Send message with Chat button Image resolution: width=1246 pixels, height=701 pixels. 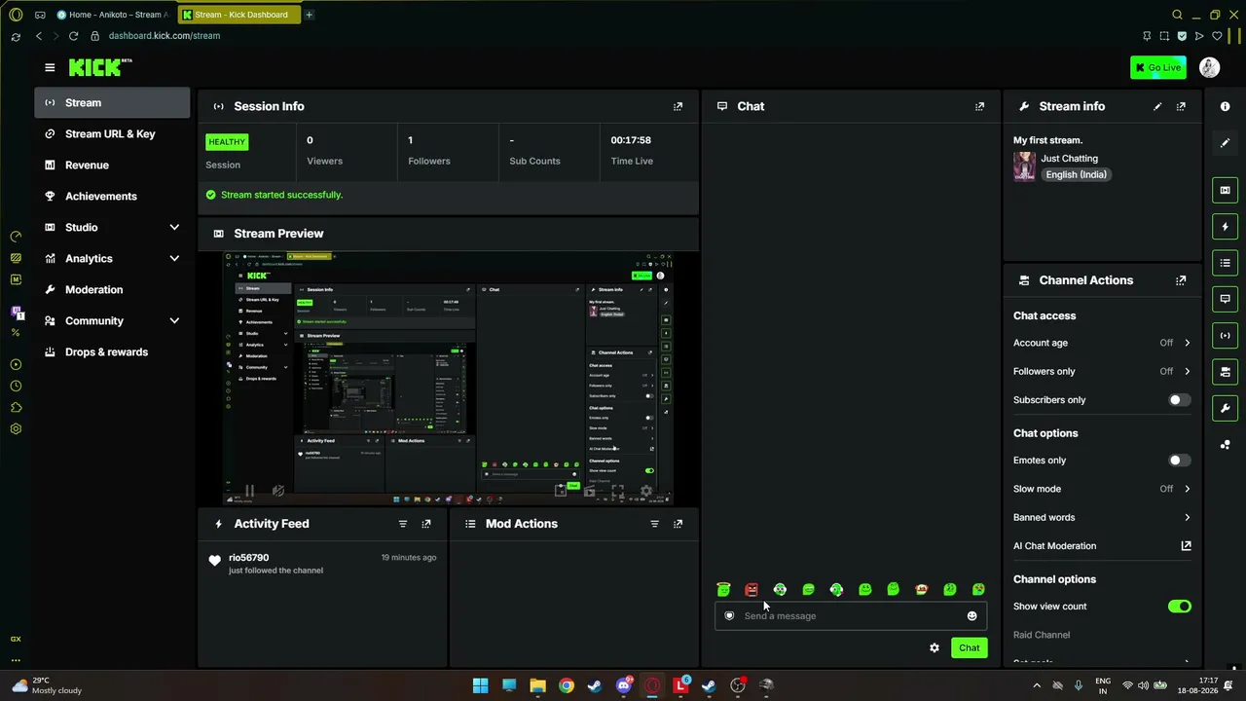pos(969,647)
